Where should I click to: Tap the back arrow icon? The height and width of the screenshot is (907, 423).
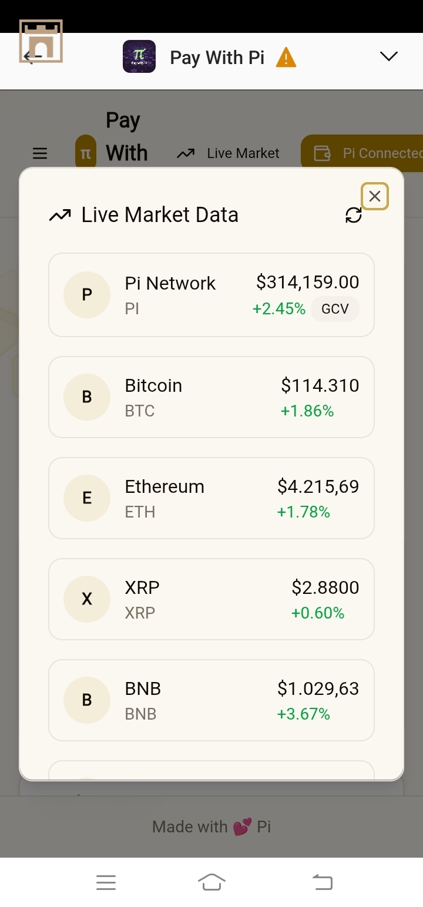[32, 57]
